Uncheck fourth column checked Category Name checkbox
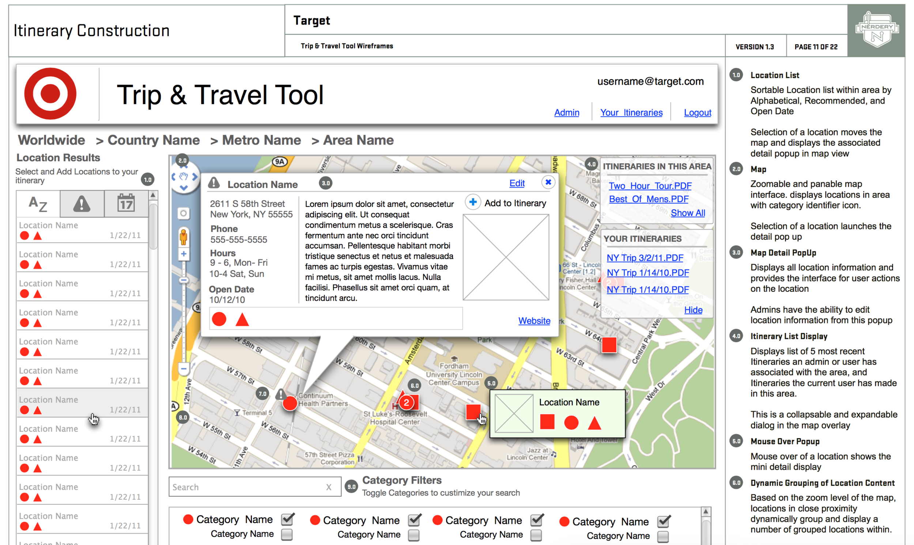Image resolution: width=914 pixels, height=545 pixels. click(x=664, y=521)
